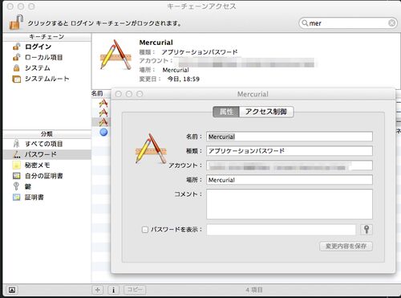Click the パスワード pencil icon
The image size is (401, 298).
point(16,154)
